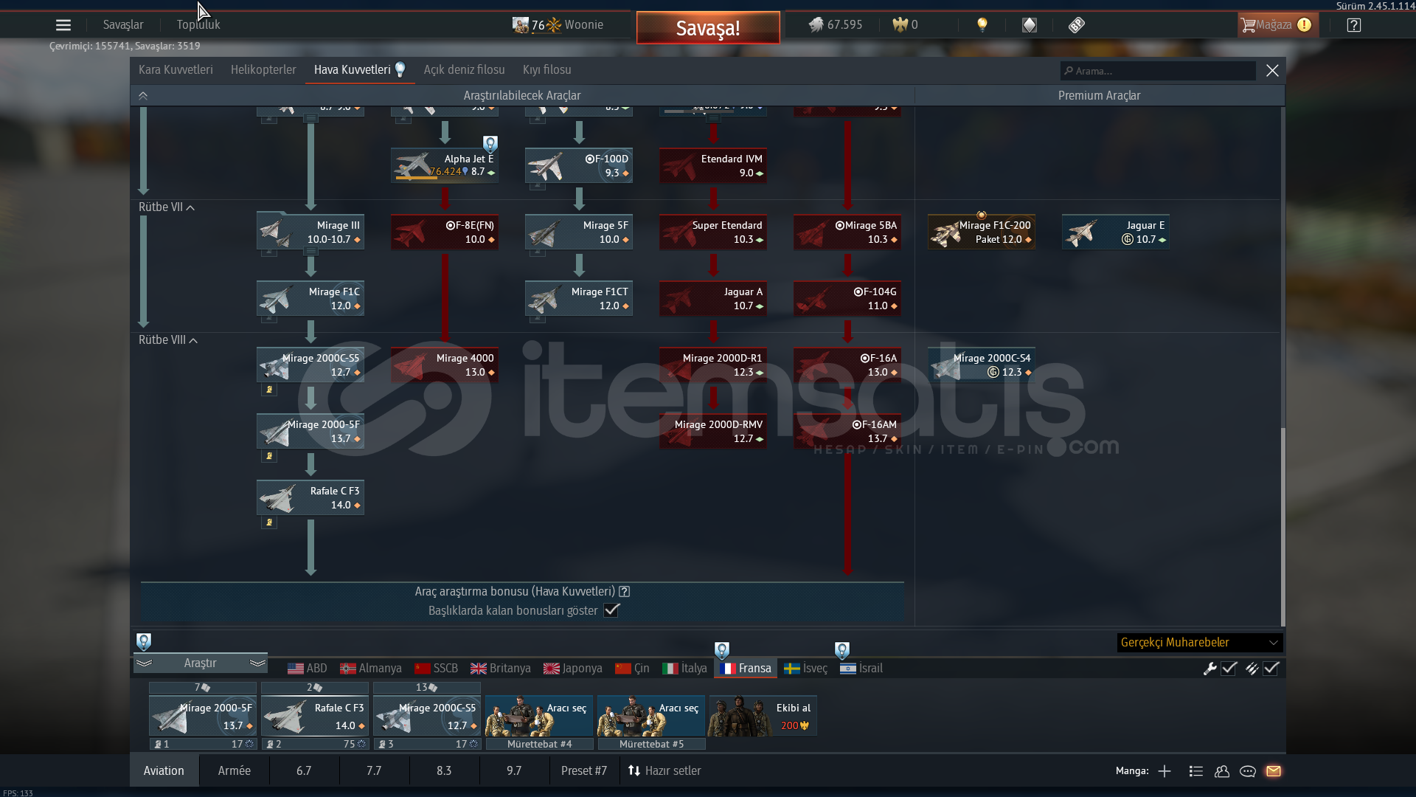The width and height of the screenshot is (1416, 797).
Task: Open the main hamburger menu
Action: (63, 25)
